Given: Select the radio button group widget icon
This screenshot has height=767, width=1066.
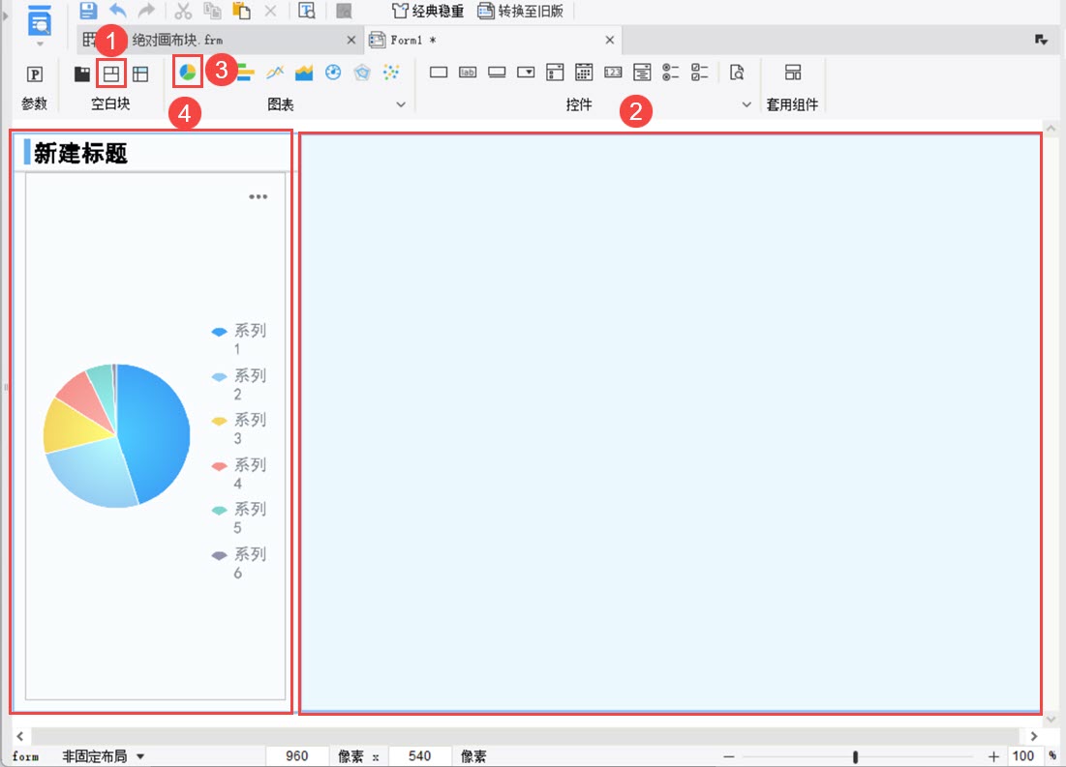Looking at the screenshot, I should click(671, 72).
